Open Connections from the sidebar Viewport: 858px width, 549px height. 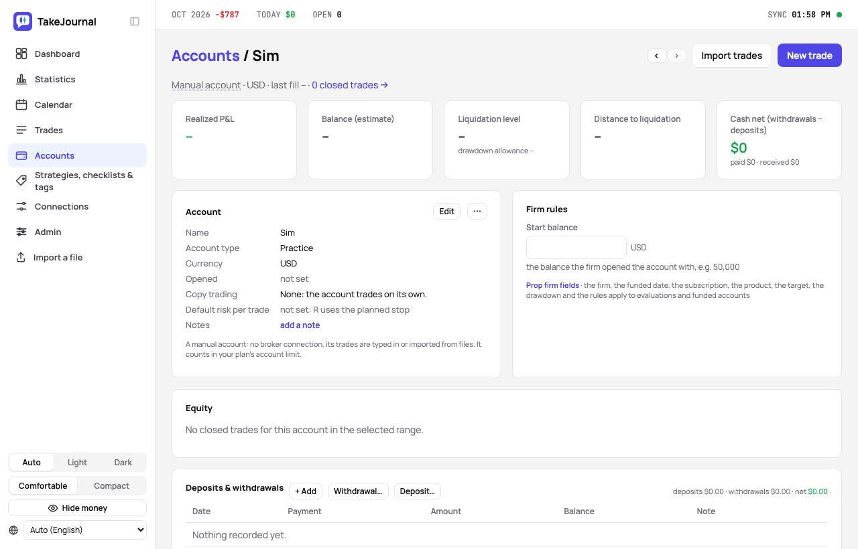[78, 206]
